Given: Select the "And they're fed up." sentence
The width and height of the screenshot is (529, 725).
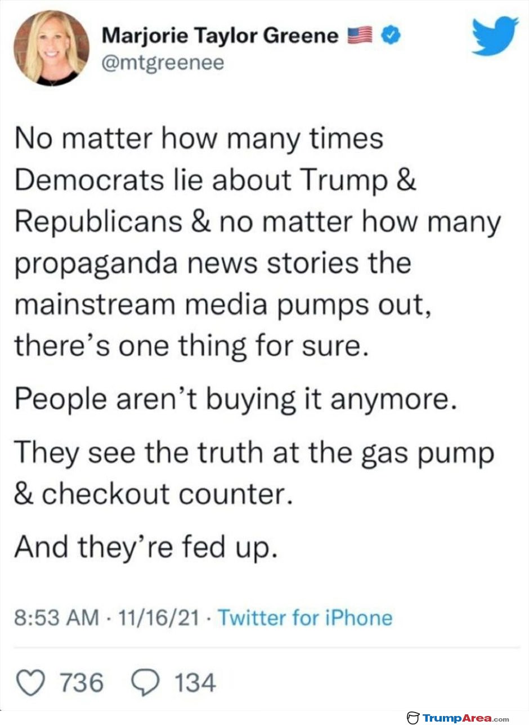Looking at the screenshot, I should click(x=146, y=547).
